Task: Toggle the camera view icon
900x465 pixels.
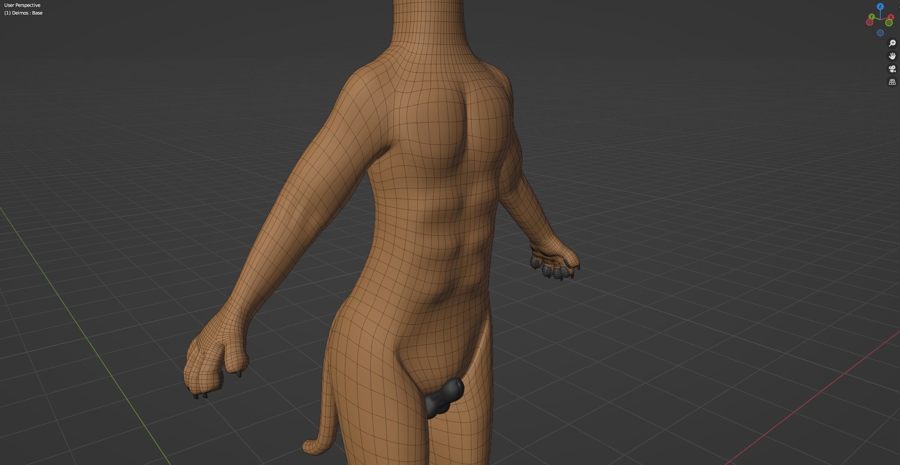Action: (892, 69)
